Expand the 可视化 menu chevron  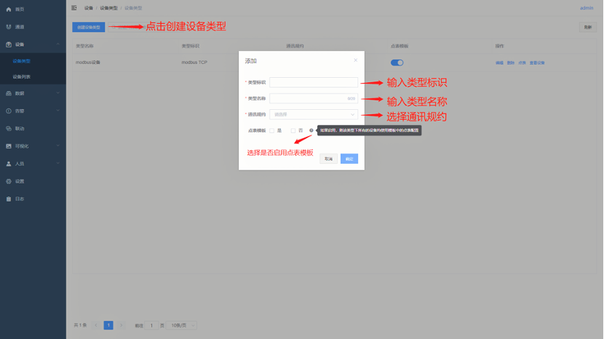click(x=58, y=146)
